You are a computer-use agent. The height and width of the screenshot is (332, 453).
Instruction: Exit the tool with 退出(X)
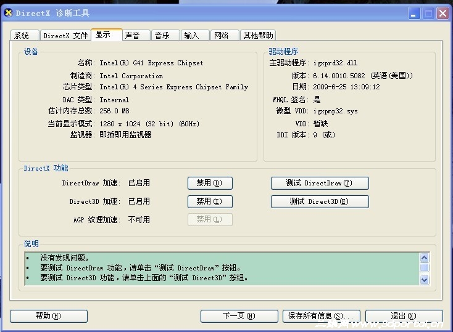(404, 316)
